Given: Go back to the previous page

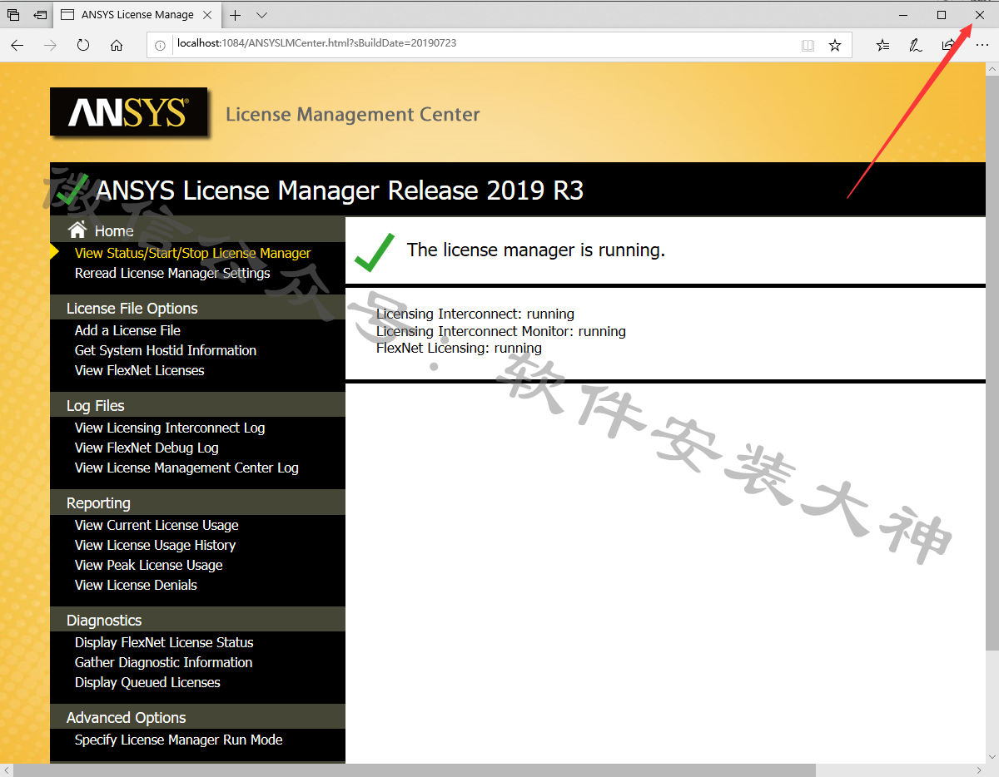Looking at the screenshot, I should [x=17, y=46].
